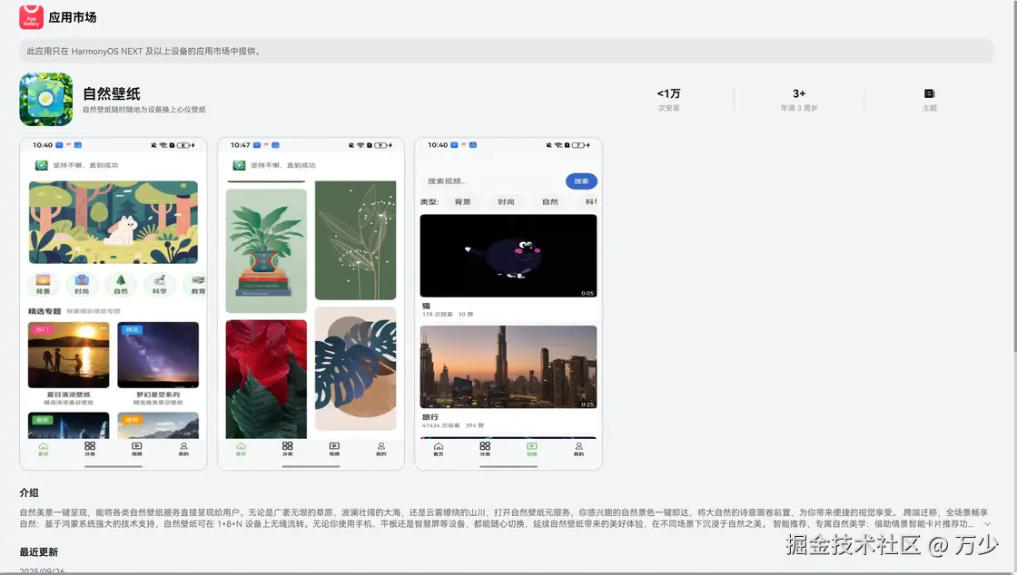1017x575 pixels.
Task: Tap 视频 video icon in the 10:47 screenshot
Action: pos(334,446)
